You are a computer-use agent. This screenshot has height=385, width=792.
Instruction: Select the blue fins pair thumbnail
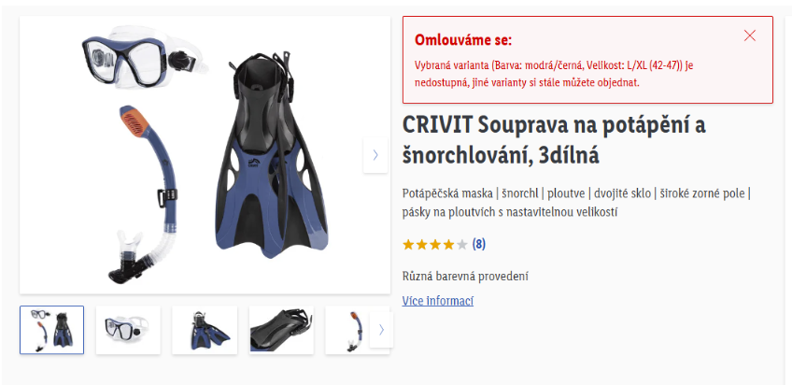coord(205,330)
